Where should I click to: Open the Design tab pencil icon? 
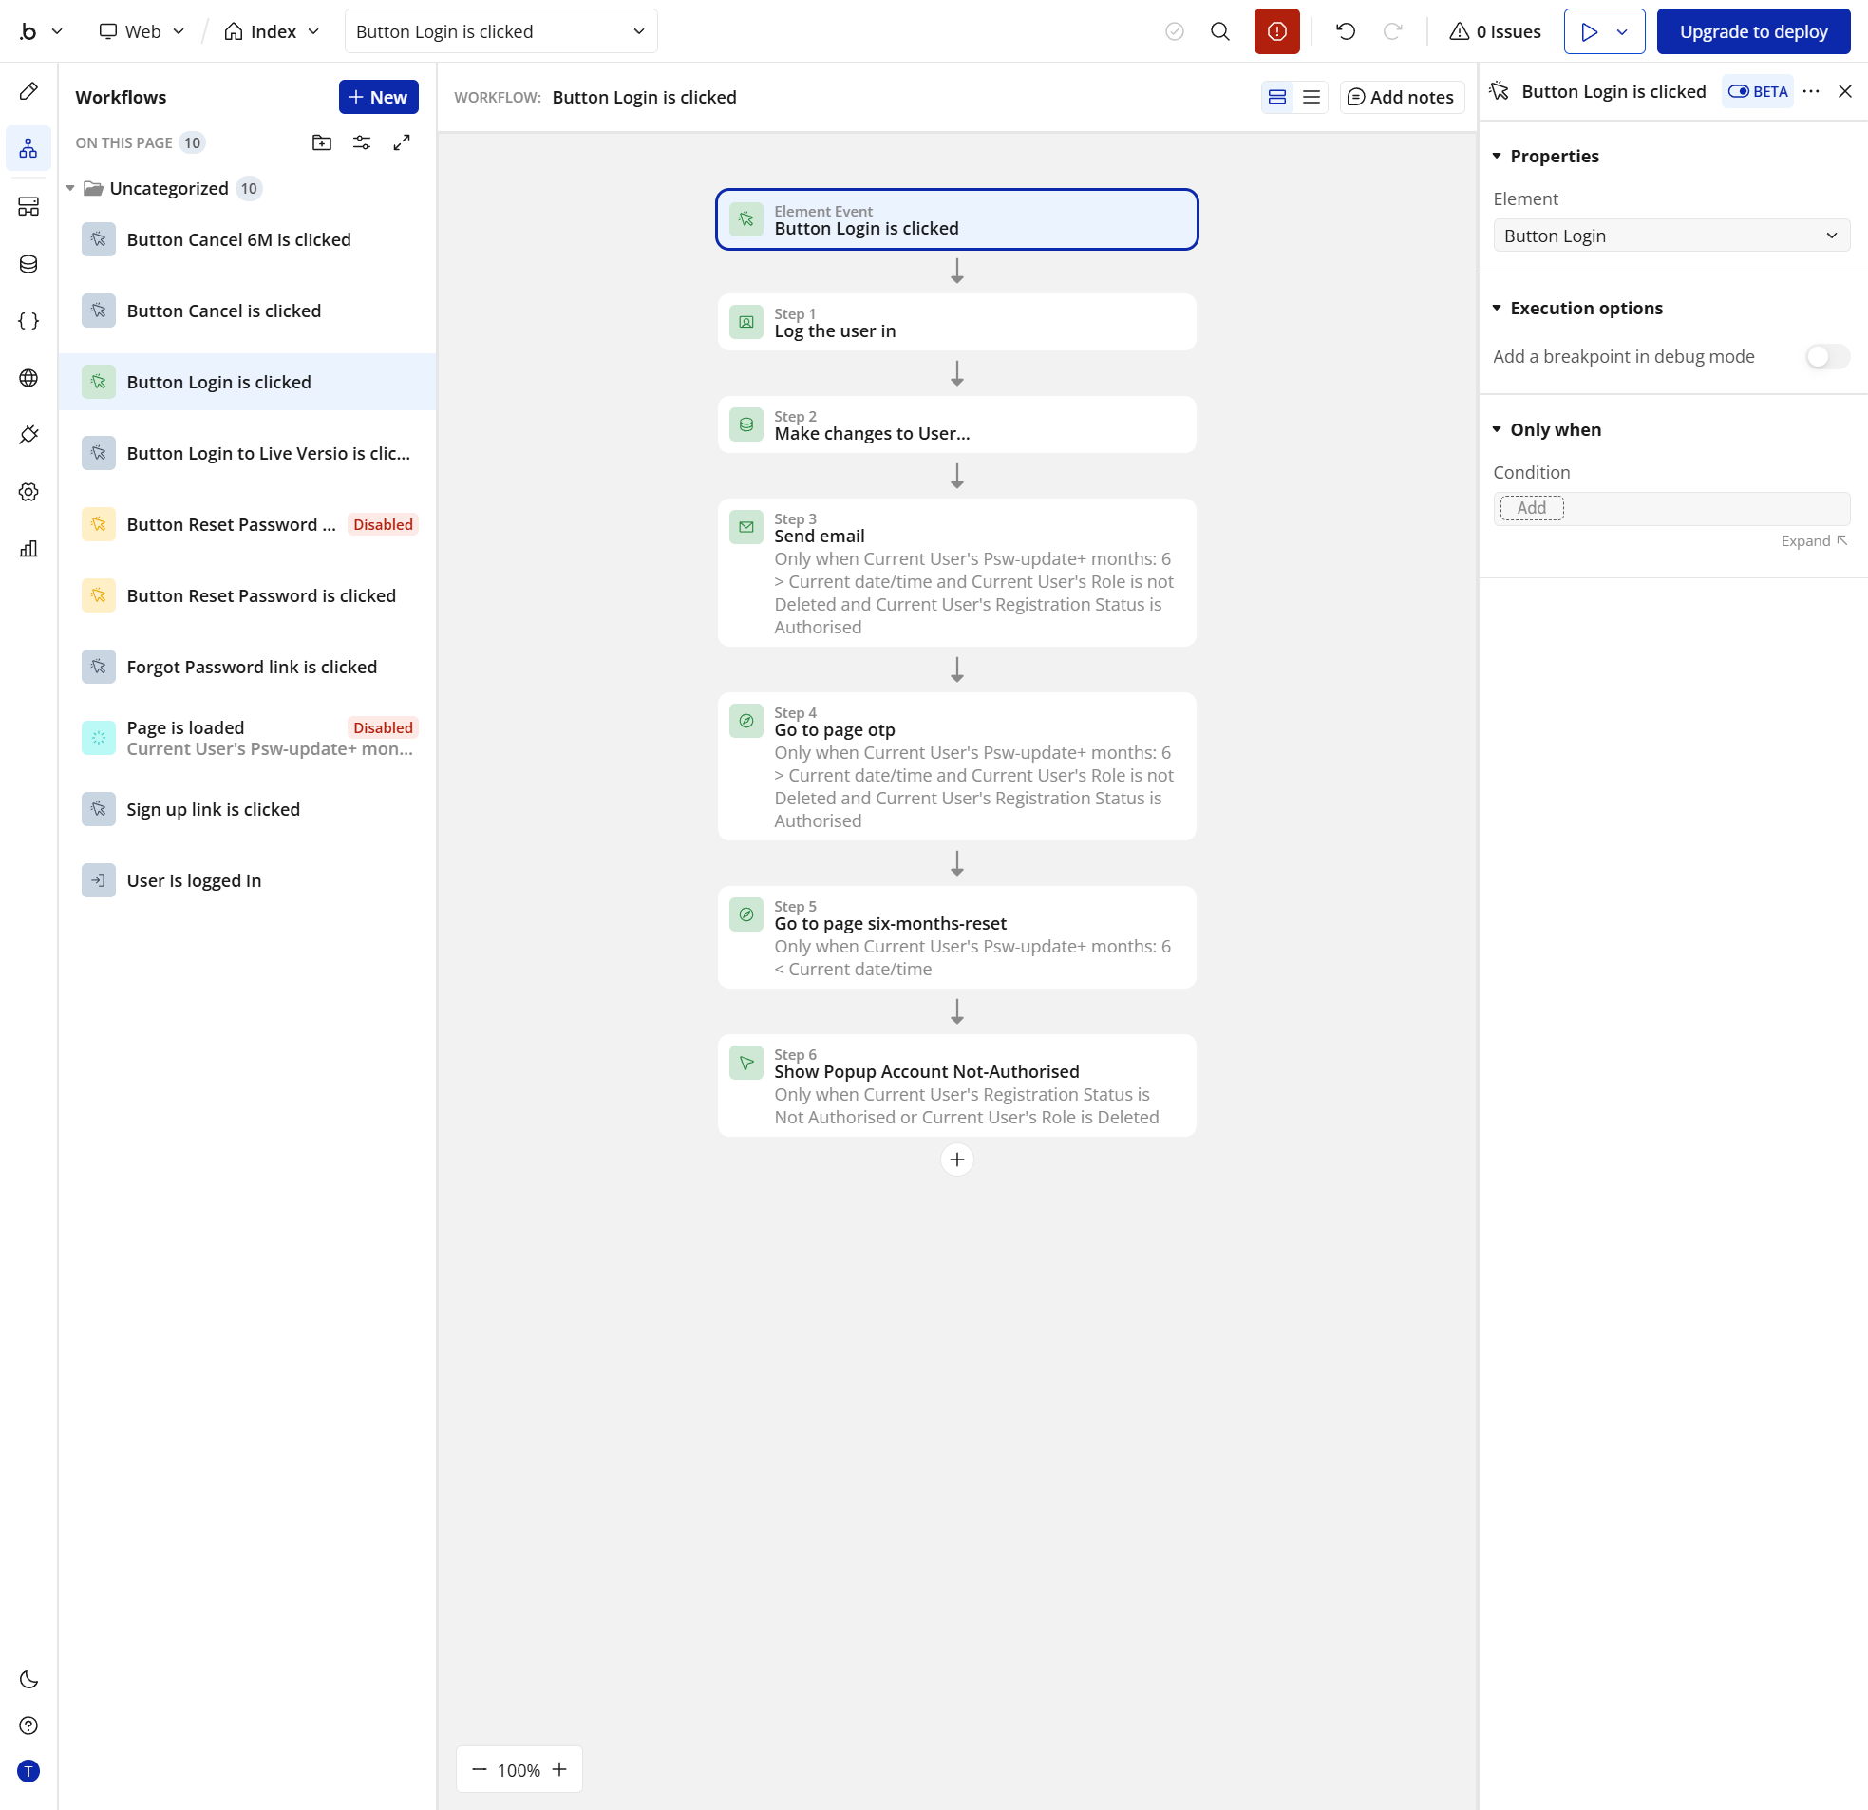28,91
